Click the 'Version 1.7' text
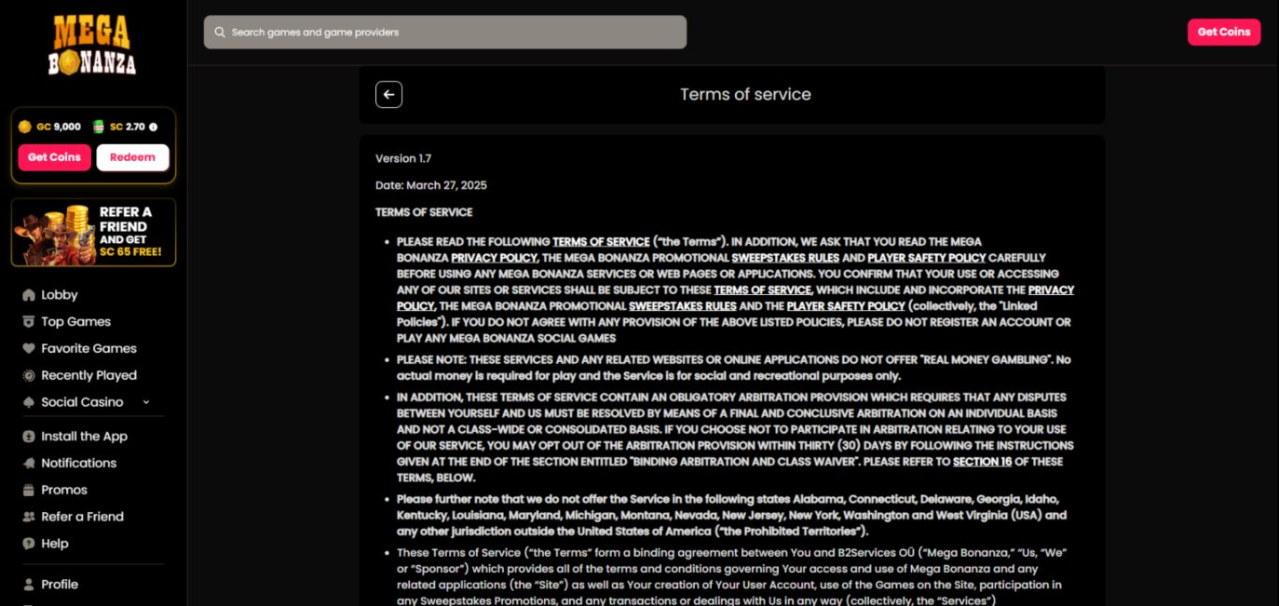1279x606 pixels. (x=403, y=158)
